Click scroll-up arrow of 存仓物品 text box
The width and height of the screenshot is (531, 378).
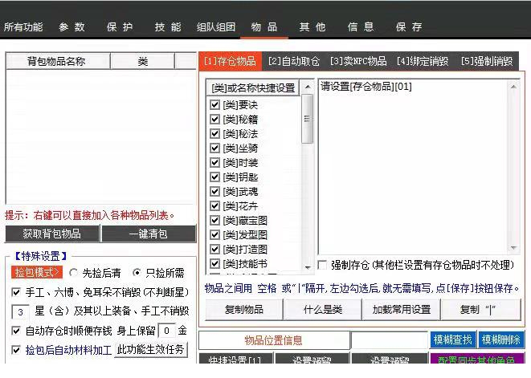click(513, 87)
